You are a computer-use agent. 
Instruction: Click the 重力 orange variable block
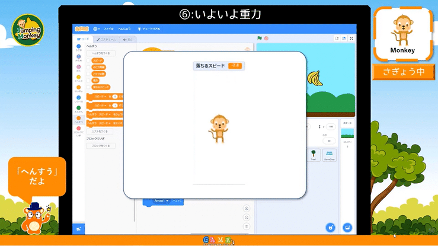[x=95, y=81]
